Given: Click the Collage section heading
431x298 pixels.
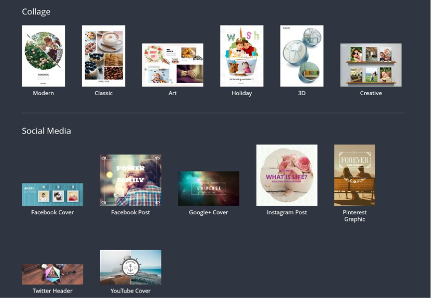Looking at the screenshot, I should pyautogui.click(x=36, y=12).
